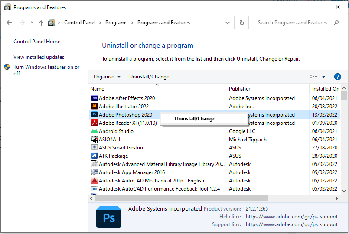Click the horizontal scrollbar thumb

click(182, 198)
